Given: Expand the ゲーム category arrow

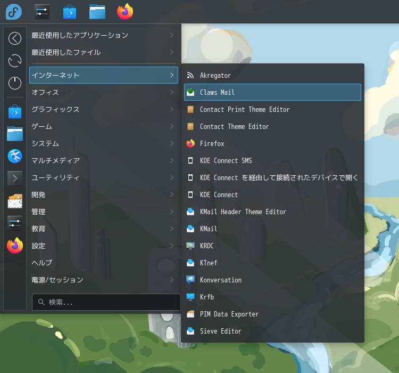Looking at the screenshot, I should coord(172,126).
